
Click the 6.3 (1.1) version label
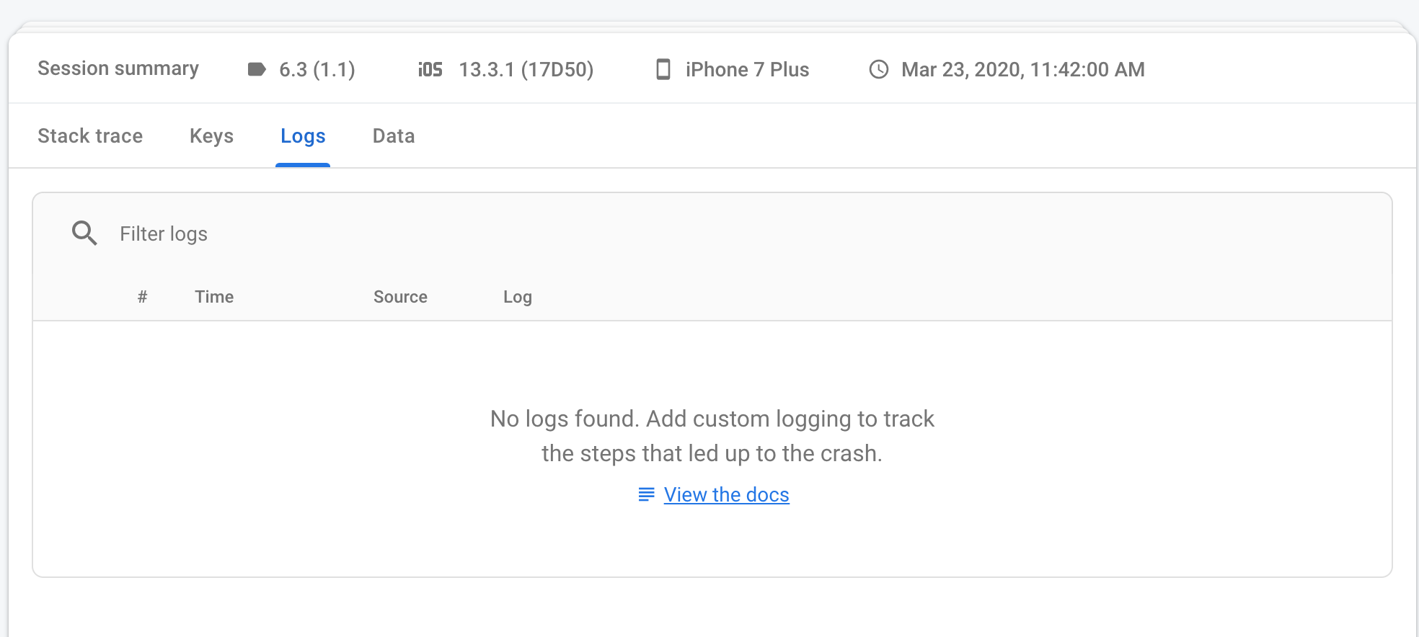tap(317, 70)
